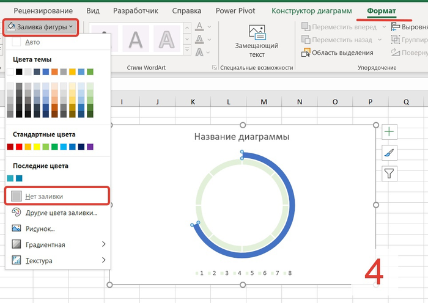Viewport: 428px width, 303px height.
Task: Switch to the Рецензирование tab
Action: click(x=43, y=11)
